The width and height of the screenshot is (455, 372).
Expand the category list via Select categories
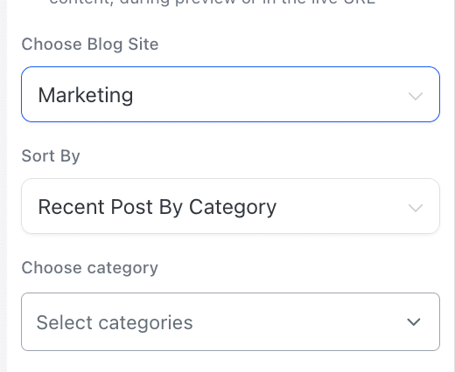click(x=230, y=321)
